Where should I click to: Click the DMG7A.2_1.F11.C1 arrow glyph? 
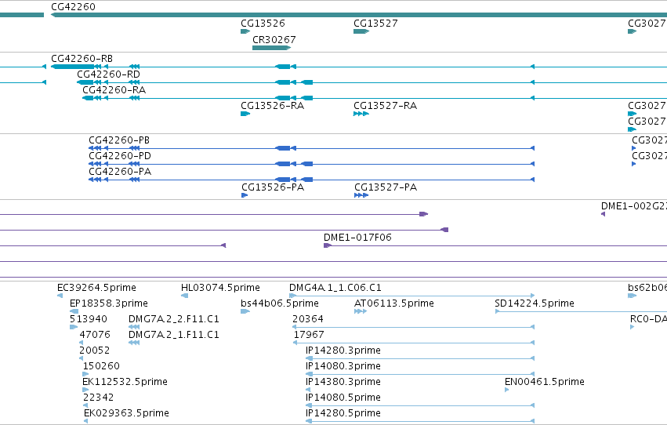pyautogui.click(x=134, y=343)
